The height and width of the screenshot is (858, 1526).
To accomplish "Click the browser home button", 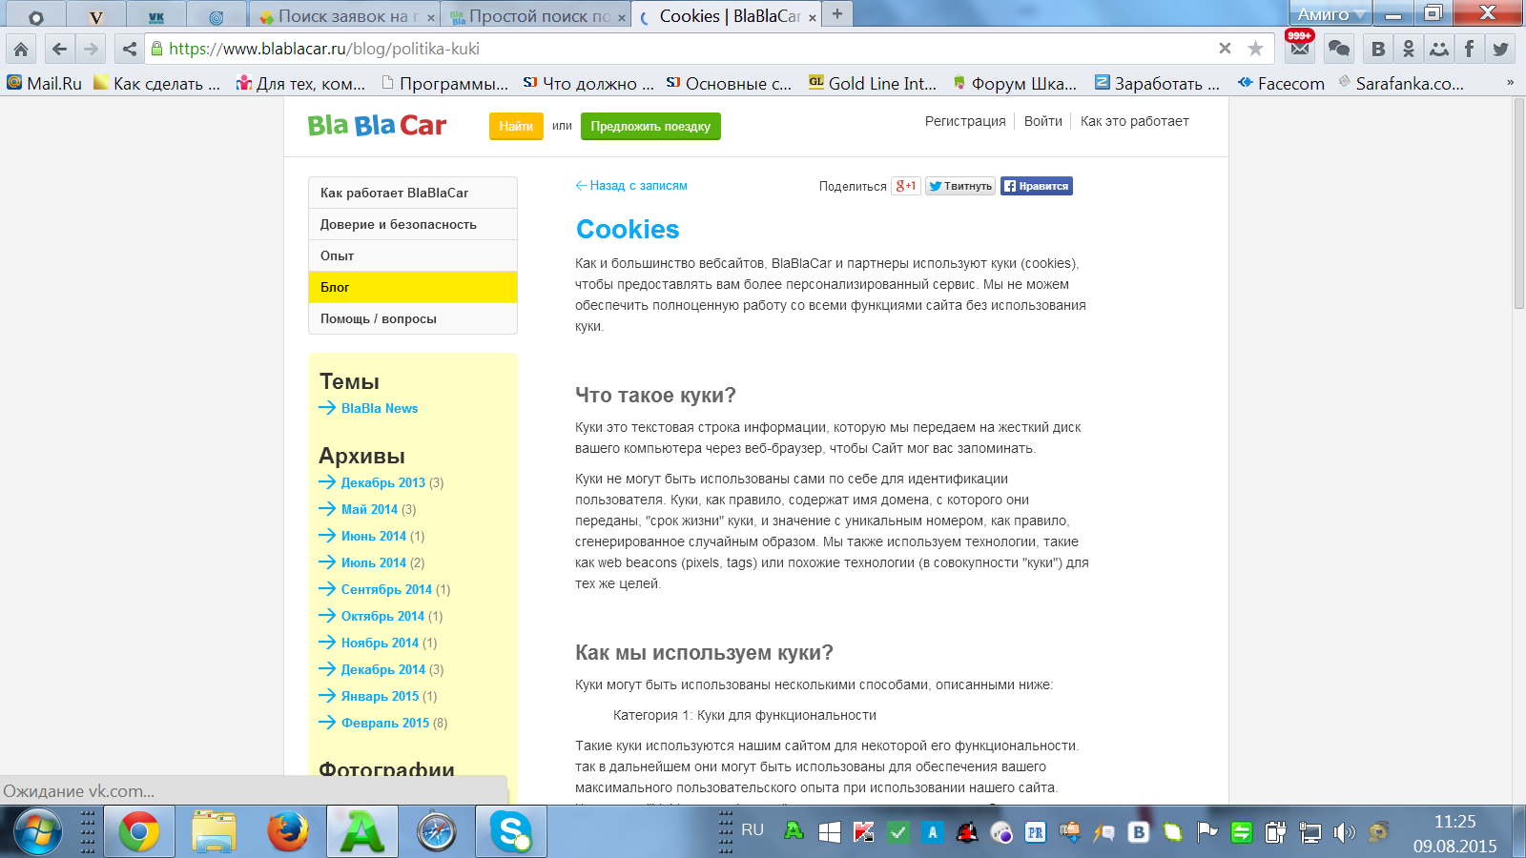I will click(x=21, y=49).
